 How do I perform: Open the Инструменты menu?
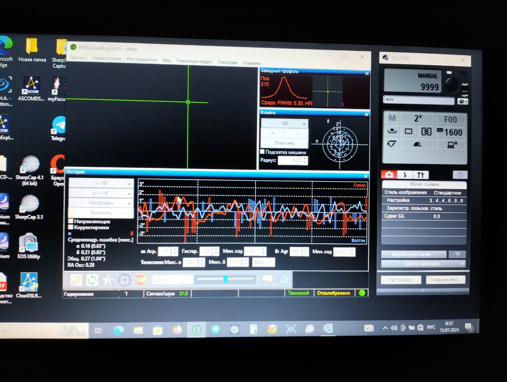[142, 59]
